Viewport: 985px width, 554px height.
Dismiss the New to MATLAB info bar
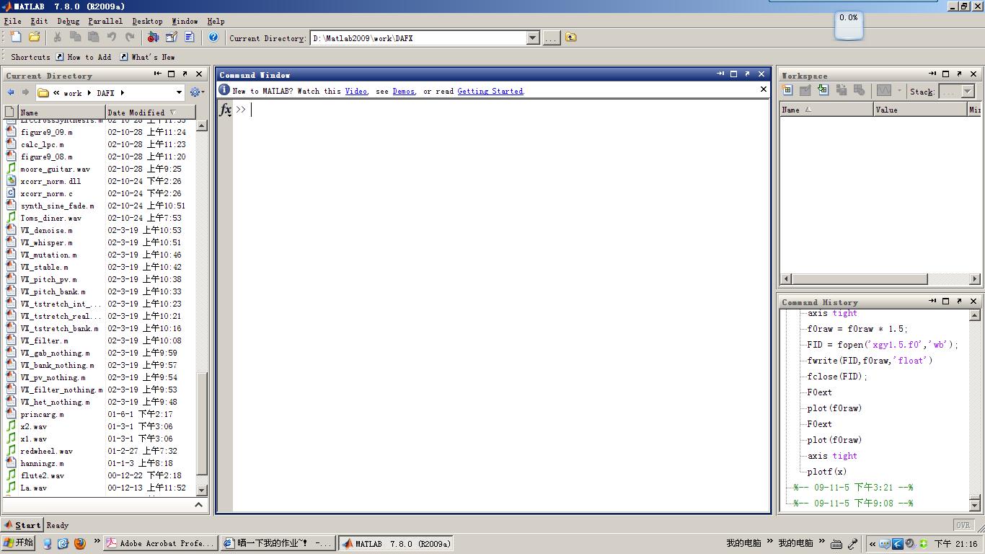tap(764, 89)
